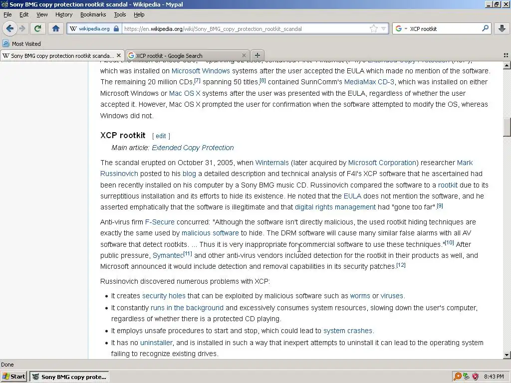This screenshot has height=383, width=511.
Task: Click the green arrow tray icon
Action: (467, 377)
